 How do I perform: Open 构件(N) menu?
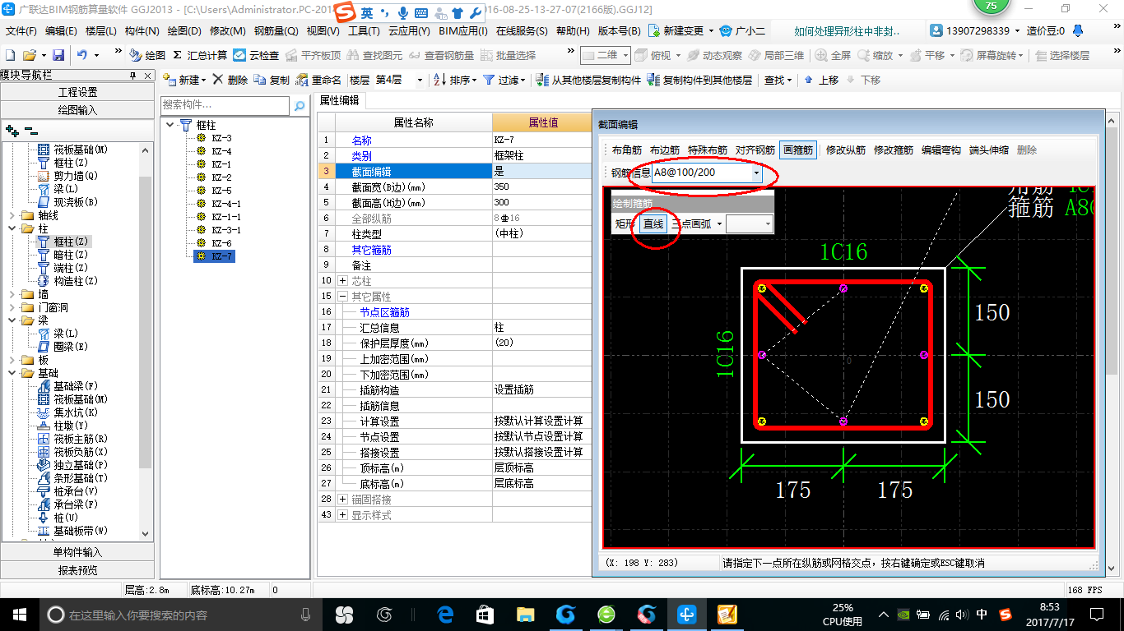(x=142, y=31)
